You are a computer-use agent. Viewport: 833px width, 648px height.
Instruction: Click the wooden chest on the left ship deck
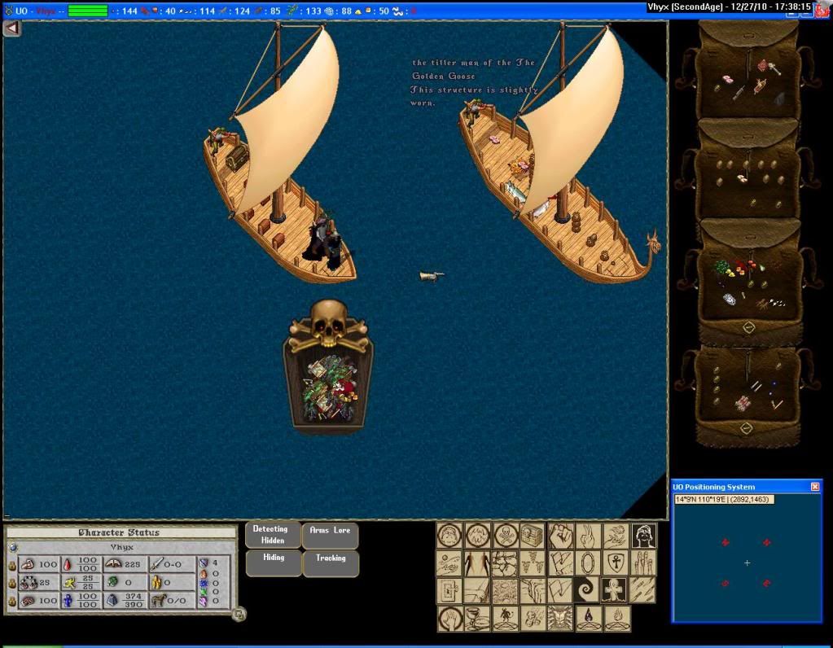coord(237,156)
